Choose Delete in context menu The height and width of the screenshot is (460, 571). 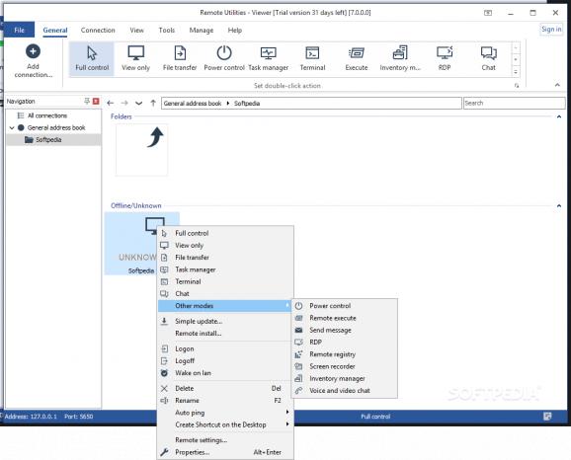(x=225, y=388)
